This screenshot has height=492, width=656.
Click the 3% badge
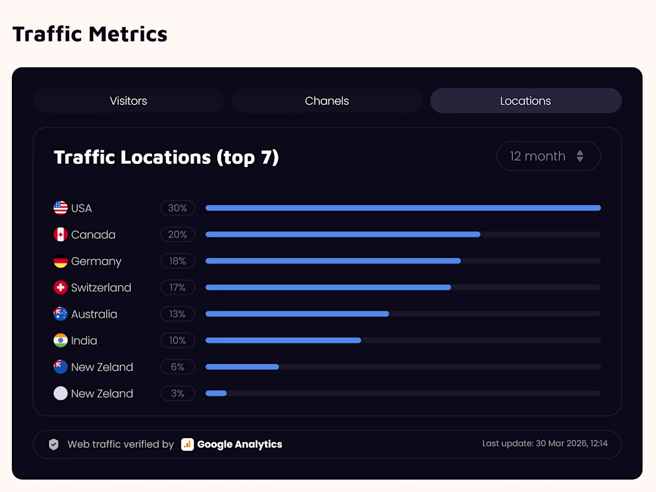pyautogui.click(x=178, y=393)
